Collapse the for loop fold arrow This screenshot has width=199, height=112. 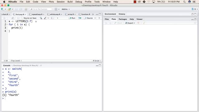pos(7,25)
